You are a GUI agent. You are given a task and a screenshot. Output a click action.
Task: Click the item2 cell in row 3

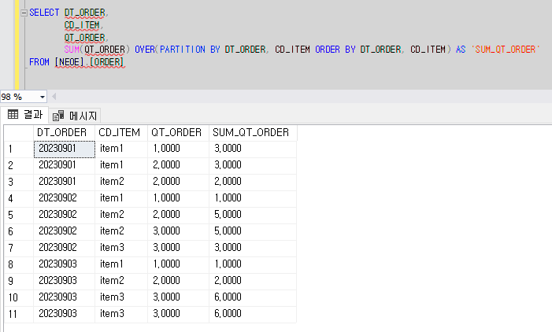coord(121,183)
